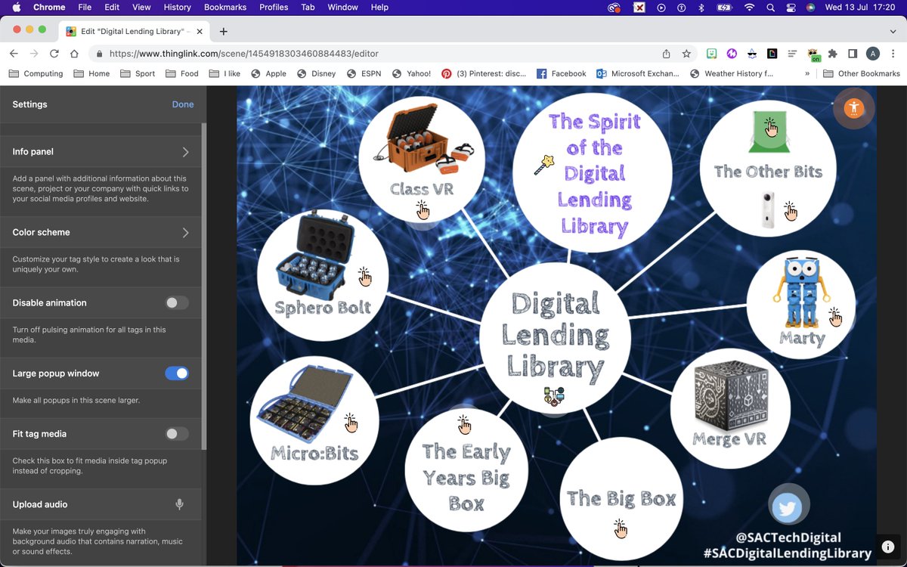
Task: Open the History menu
Action: [177, 7]
